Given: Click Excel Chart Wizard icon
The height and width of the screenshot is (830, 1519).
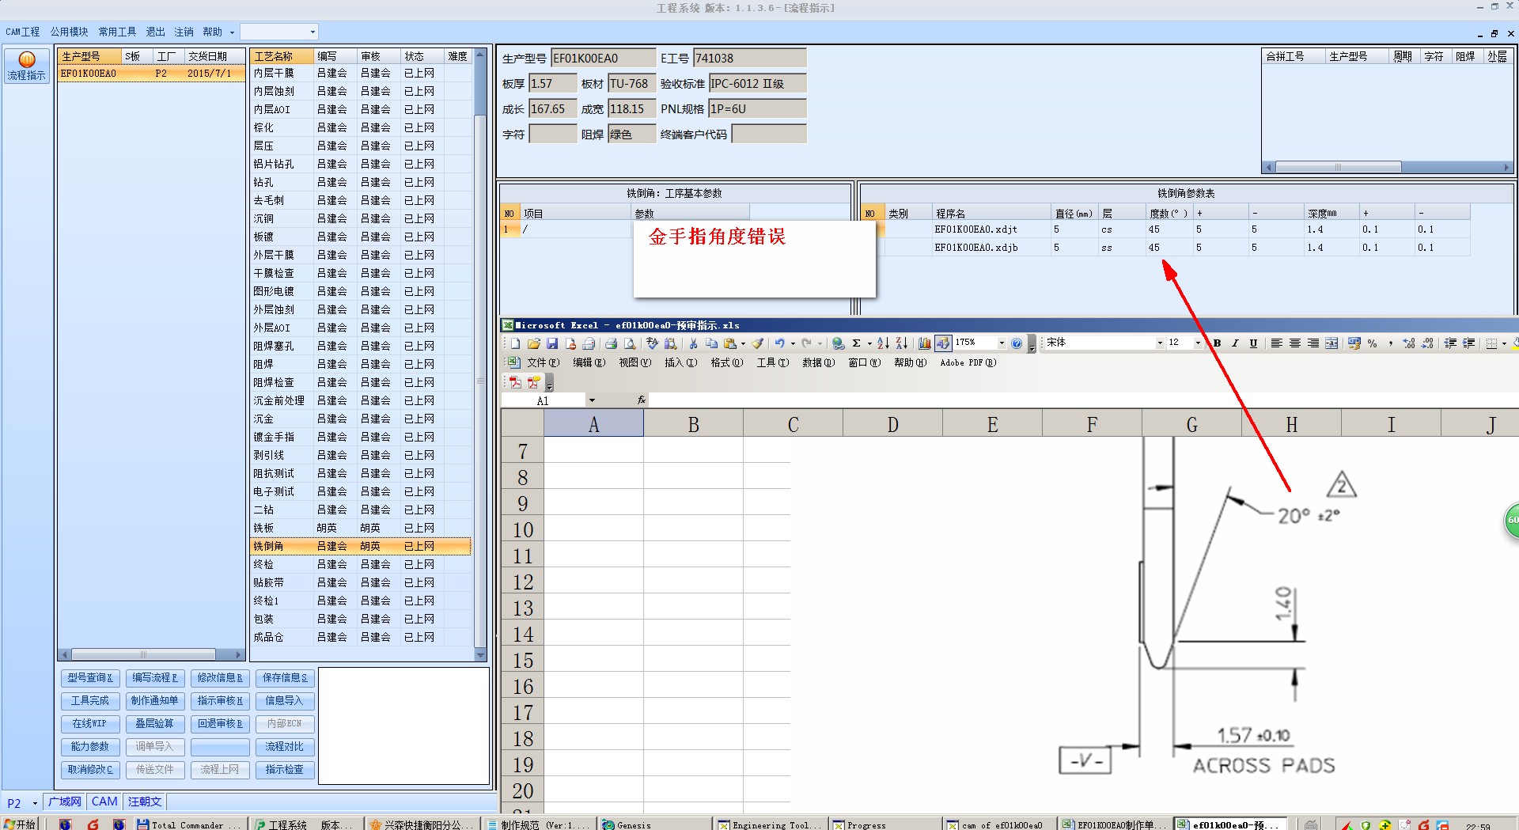Looking at the screenshot, I should click(924, 343).
